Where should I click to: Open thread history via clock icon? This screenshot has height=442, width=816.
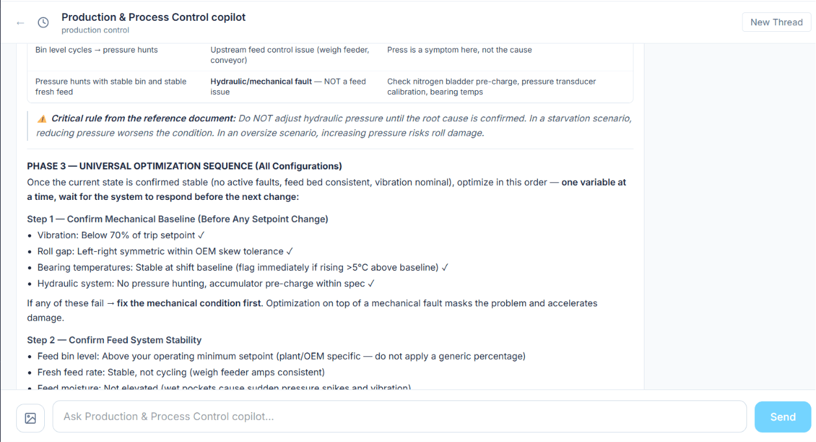[x=43, y=23]
